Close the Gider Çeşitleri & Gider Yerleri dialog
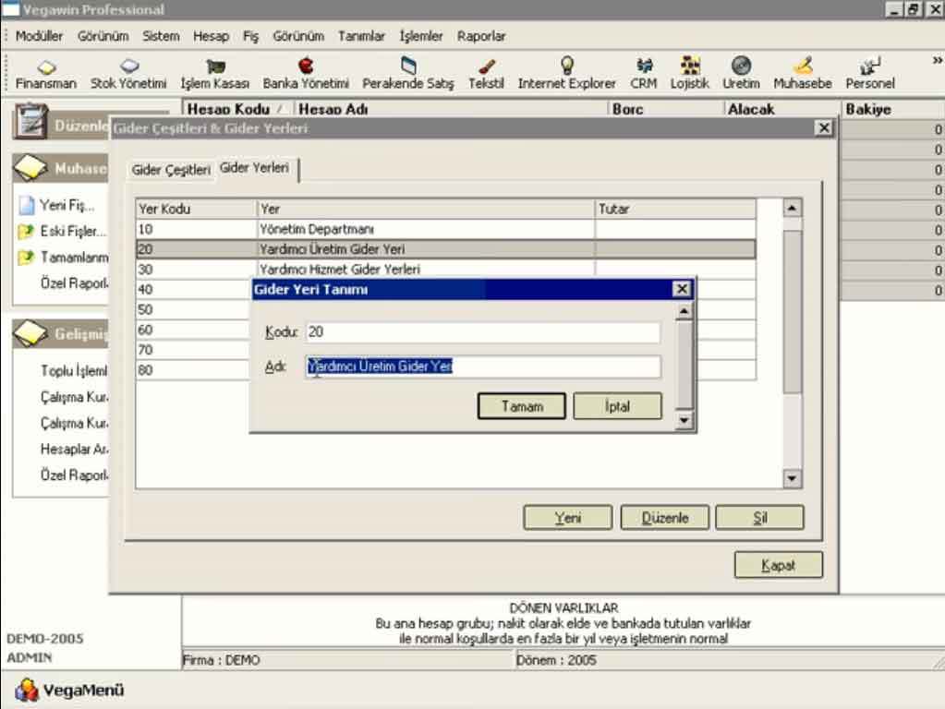 [823, 127]
